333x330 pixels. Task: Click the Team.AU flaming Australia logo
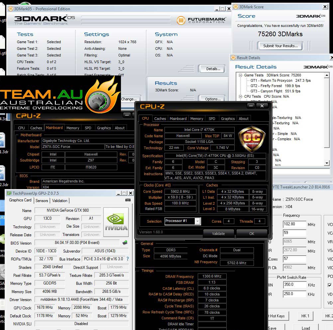[103, 95]
